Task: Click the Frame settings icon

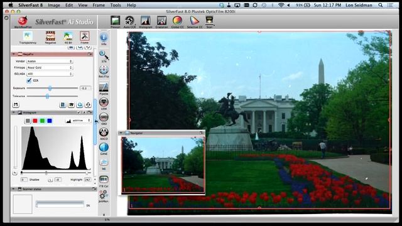Action: (x=84, y=38)
